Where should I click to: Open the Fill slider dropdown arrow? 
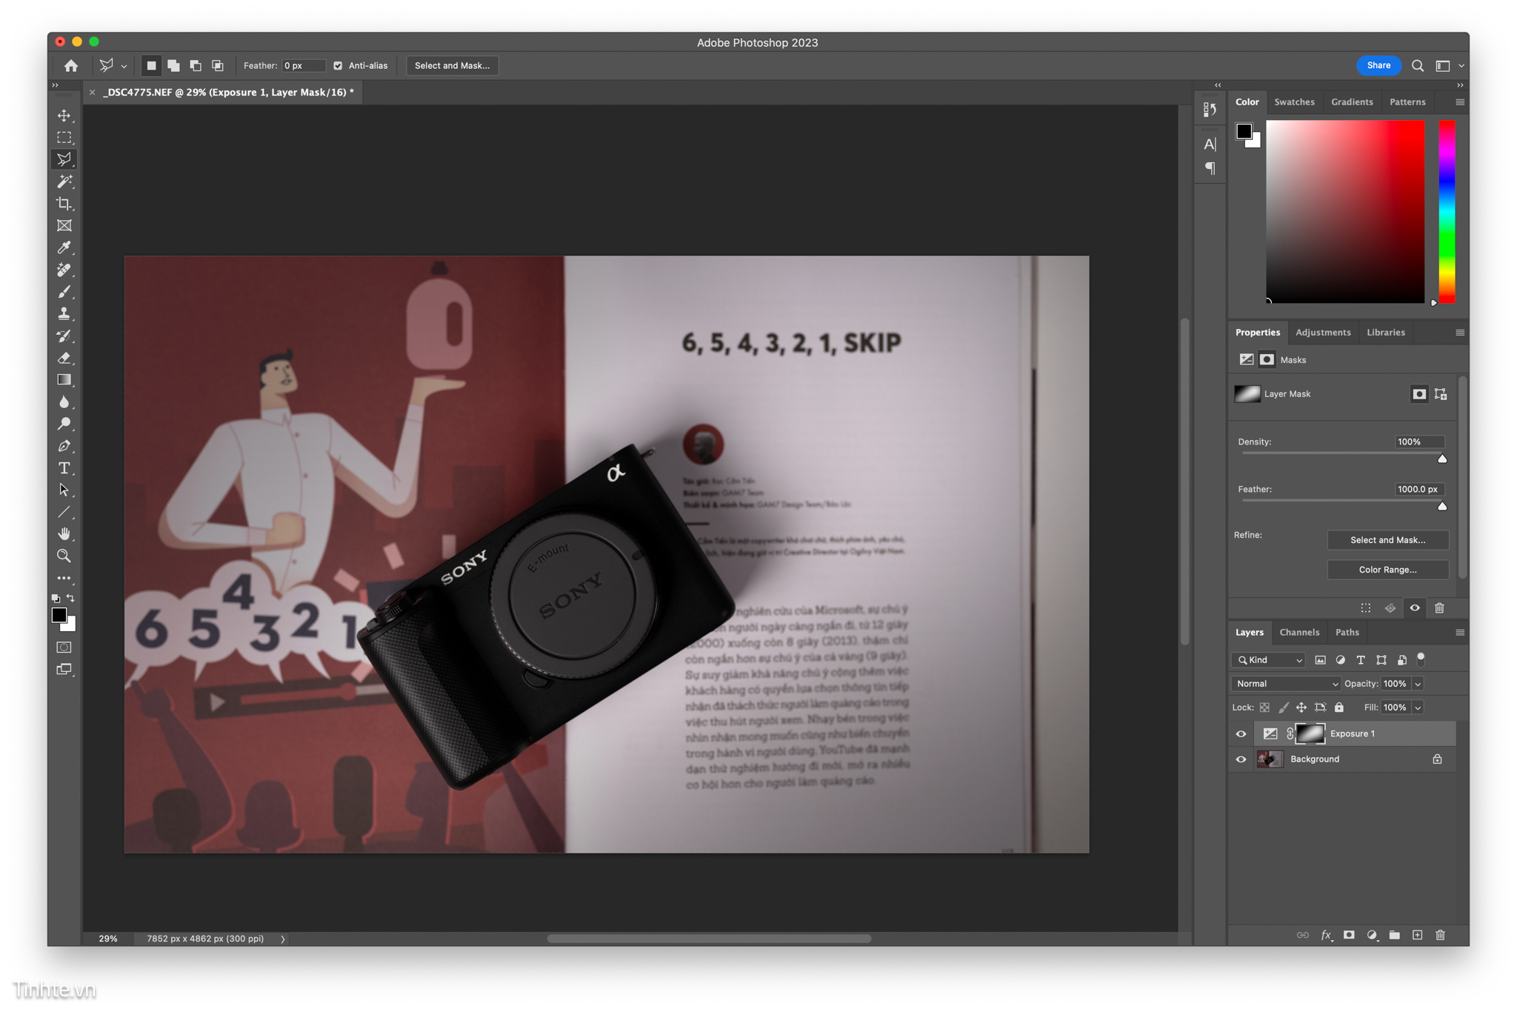point(1418,707)
